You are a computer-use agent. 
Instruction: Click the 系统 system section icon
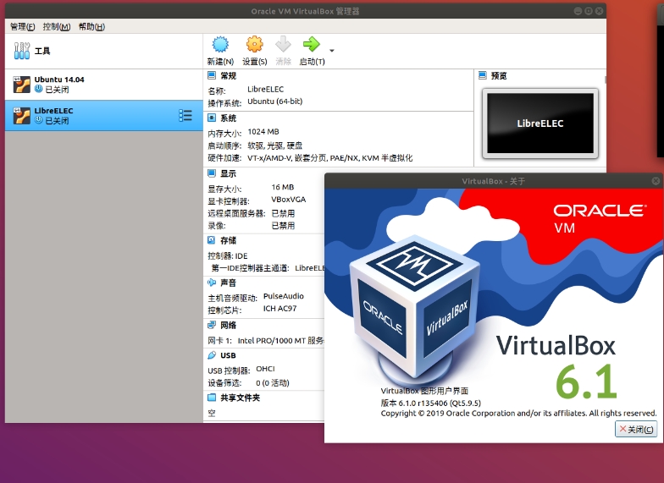212,118
